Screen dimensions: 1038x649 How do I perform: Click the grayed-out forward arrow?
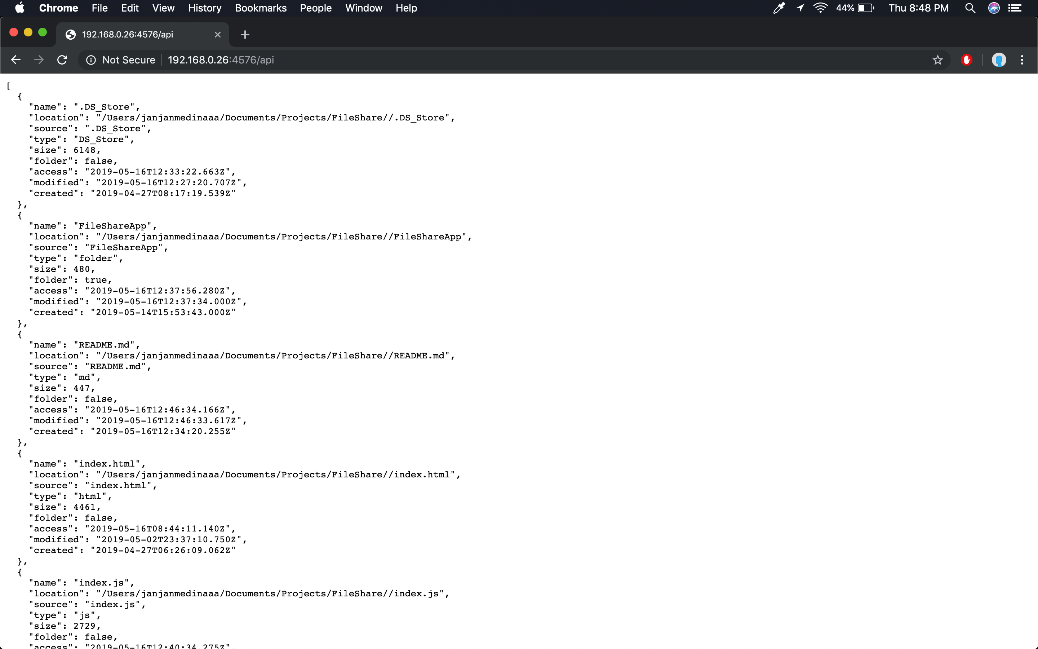tap(39, 59)
